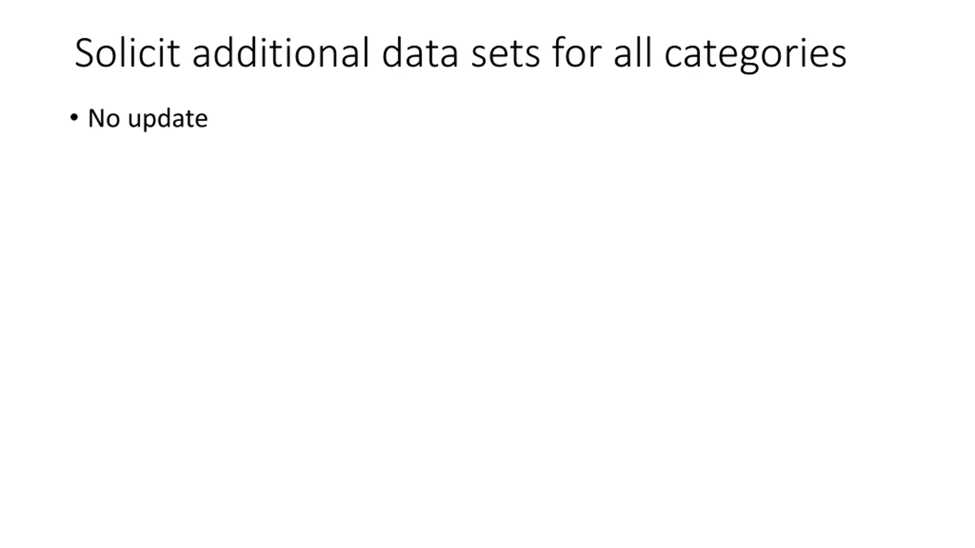Click the word 'update' in bullet

168,119
